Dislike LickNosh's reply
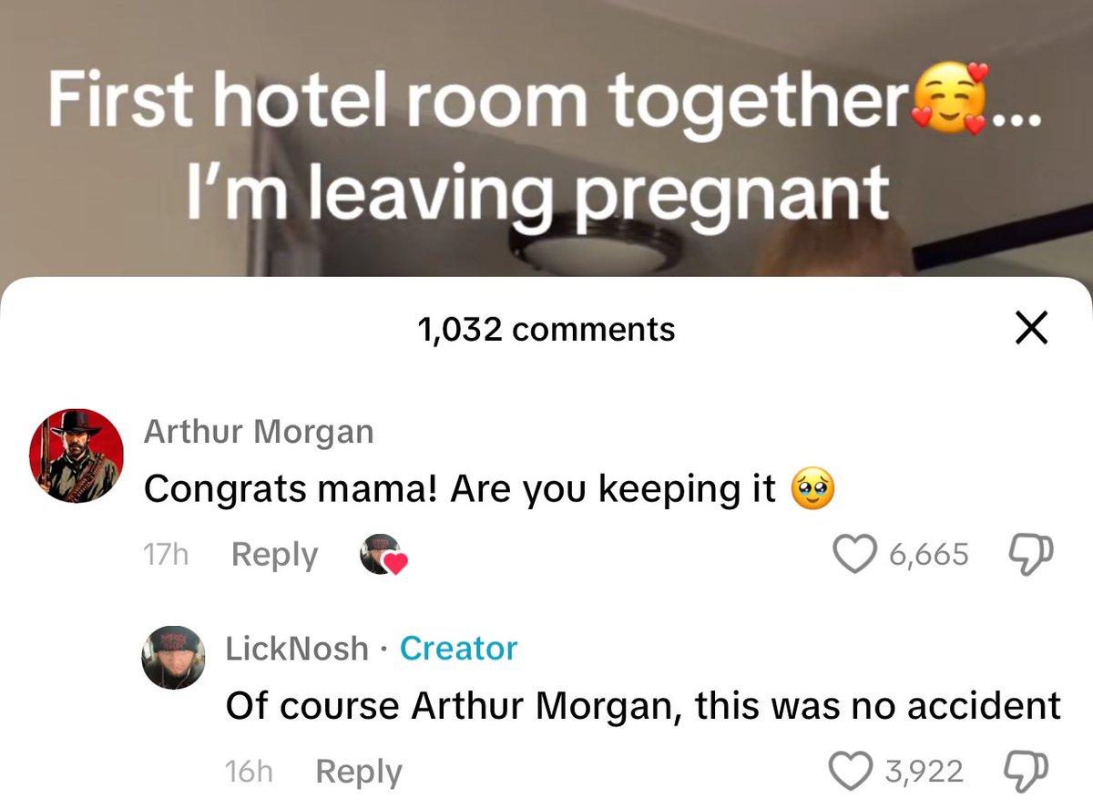Viewport: 1093px width, 809px height. 1026,770
